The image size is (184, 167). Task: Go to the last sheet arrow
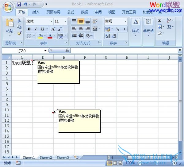pos(17,157)
